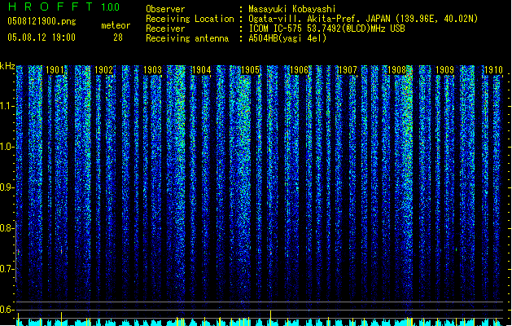Screen dimensions: 512x326
Task: Click the 1906 time marker
Action: coord(299,70)
